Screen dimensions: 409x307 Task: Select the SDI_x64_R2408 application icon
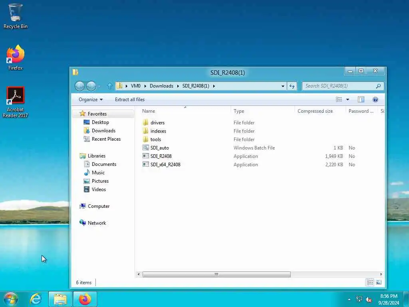pos(145,164)
